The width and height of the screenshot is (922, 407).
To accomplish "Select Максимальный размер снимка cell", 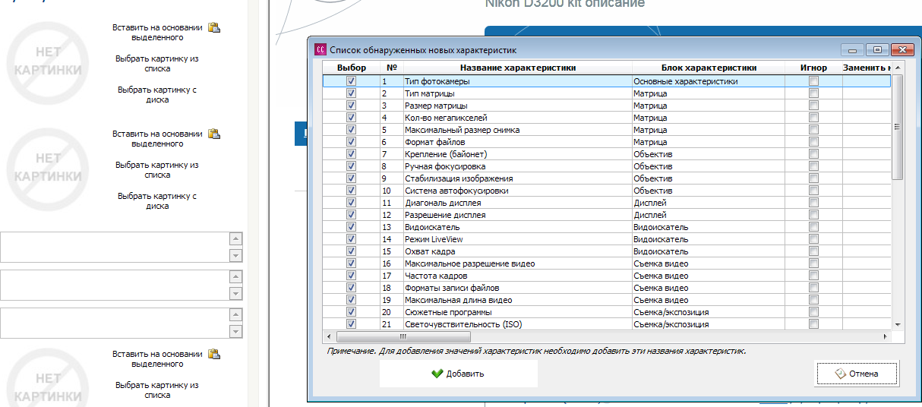I will 517,130.
